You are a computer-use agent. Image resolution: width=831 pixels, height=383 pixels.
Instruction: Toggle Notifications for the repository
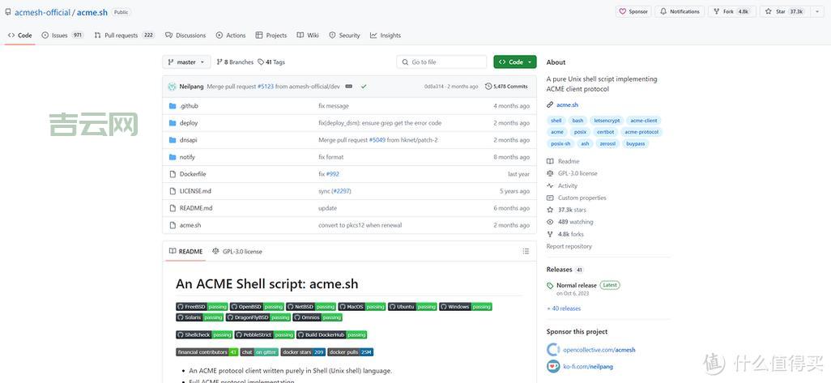click(x=679, y=11)
